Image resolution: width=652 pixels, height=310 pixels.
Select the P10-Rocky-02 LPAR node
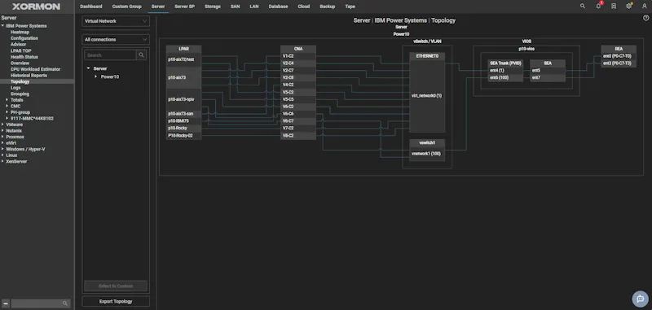tap(184, 136)
